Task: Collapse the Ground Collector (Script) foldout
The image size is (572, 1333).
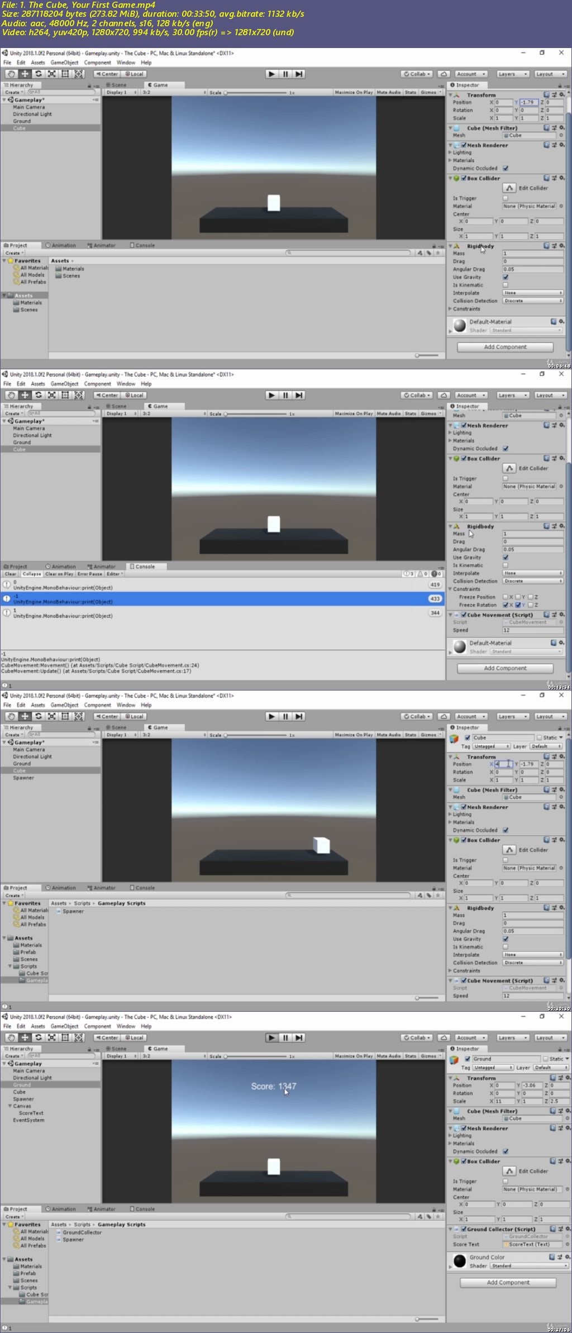Action: point(450,1229)
